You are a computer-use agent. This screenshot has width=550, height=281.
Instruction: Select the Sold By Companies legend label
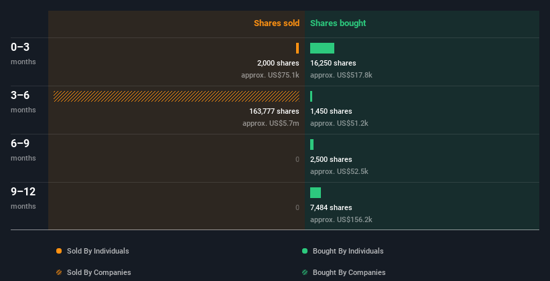tap(99, 272)
